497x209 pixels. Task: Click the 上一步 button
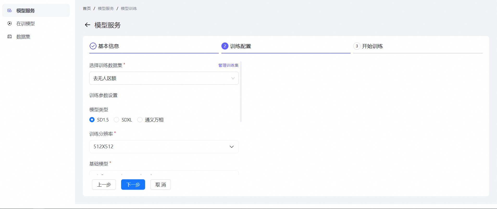104,185
